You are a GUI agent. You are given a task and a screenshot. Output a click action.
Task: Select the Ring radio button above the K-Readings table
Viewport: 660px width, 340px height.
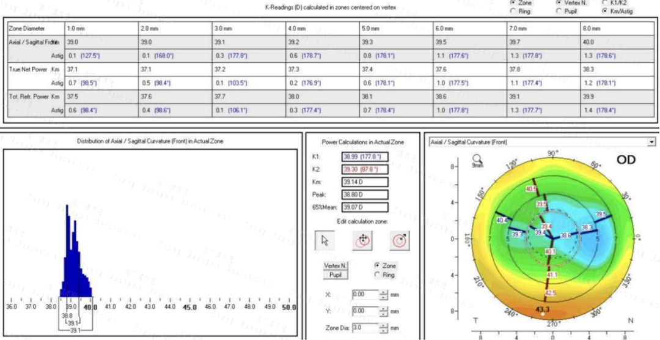click(513, 12)
